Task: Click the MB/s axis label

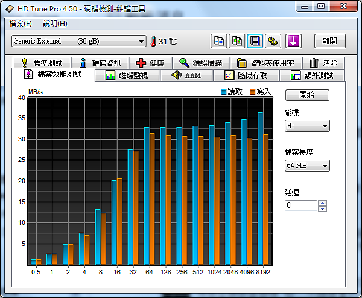Action: pyautogui.click(x=36, y=92)
